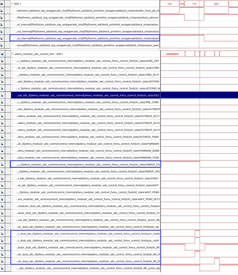238x275 pixels.
Task: Select the adcblock_instance|tsen signal name
Action: tap(87, 38)
